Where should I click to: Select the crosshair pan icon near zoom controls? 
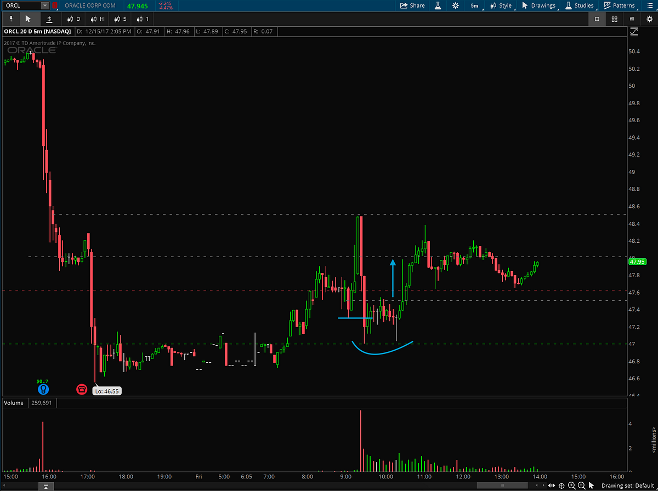(x=561, y=486)
